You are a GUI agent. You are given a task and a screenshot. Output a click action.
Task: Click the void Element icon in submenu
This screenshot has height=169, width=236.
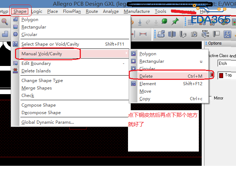(133, 83)
